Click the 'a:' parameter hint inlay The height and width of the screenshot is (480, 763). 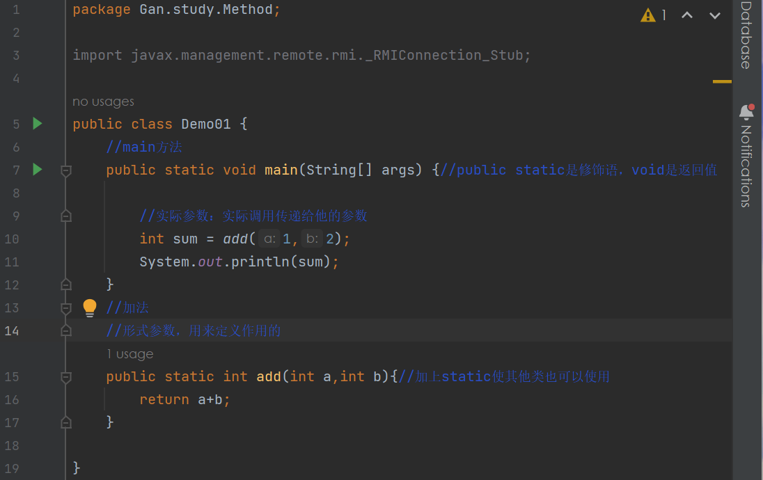point(270,239)
